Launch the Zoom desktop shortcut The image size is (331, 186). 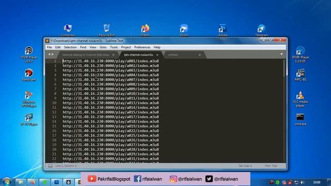point(184,30)
